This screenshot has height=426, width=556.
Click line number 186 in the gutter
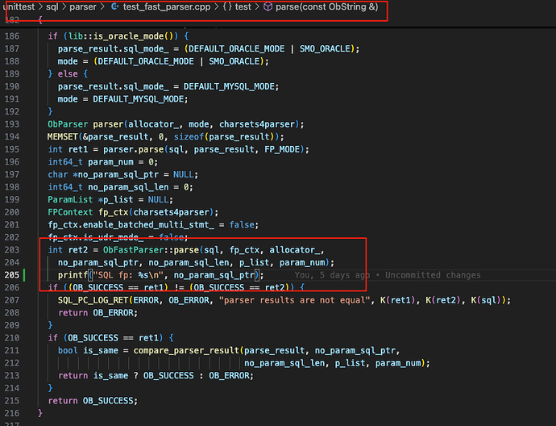coord(11,37)
